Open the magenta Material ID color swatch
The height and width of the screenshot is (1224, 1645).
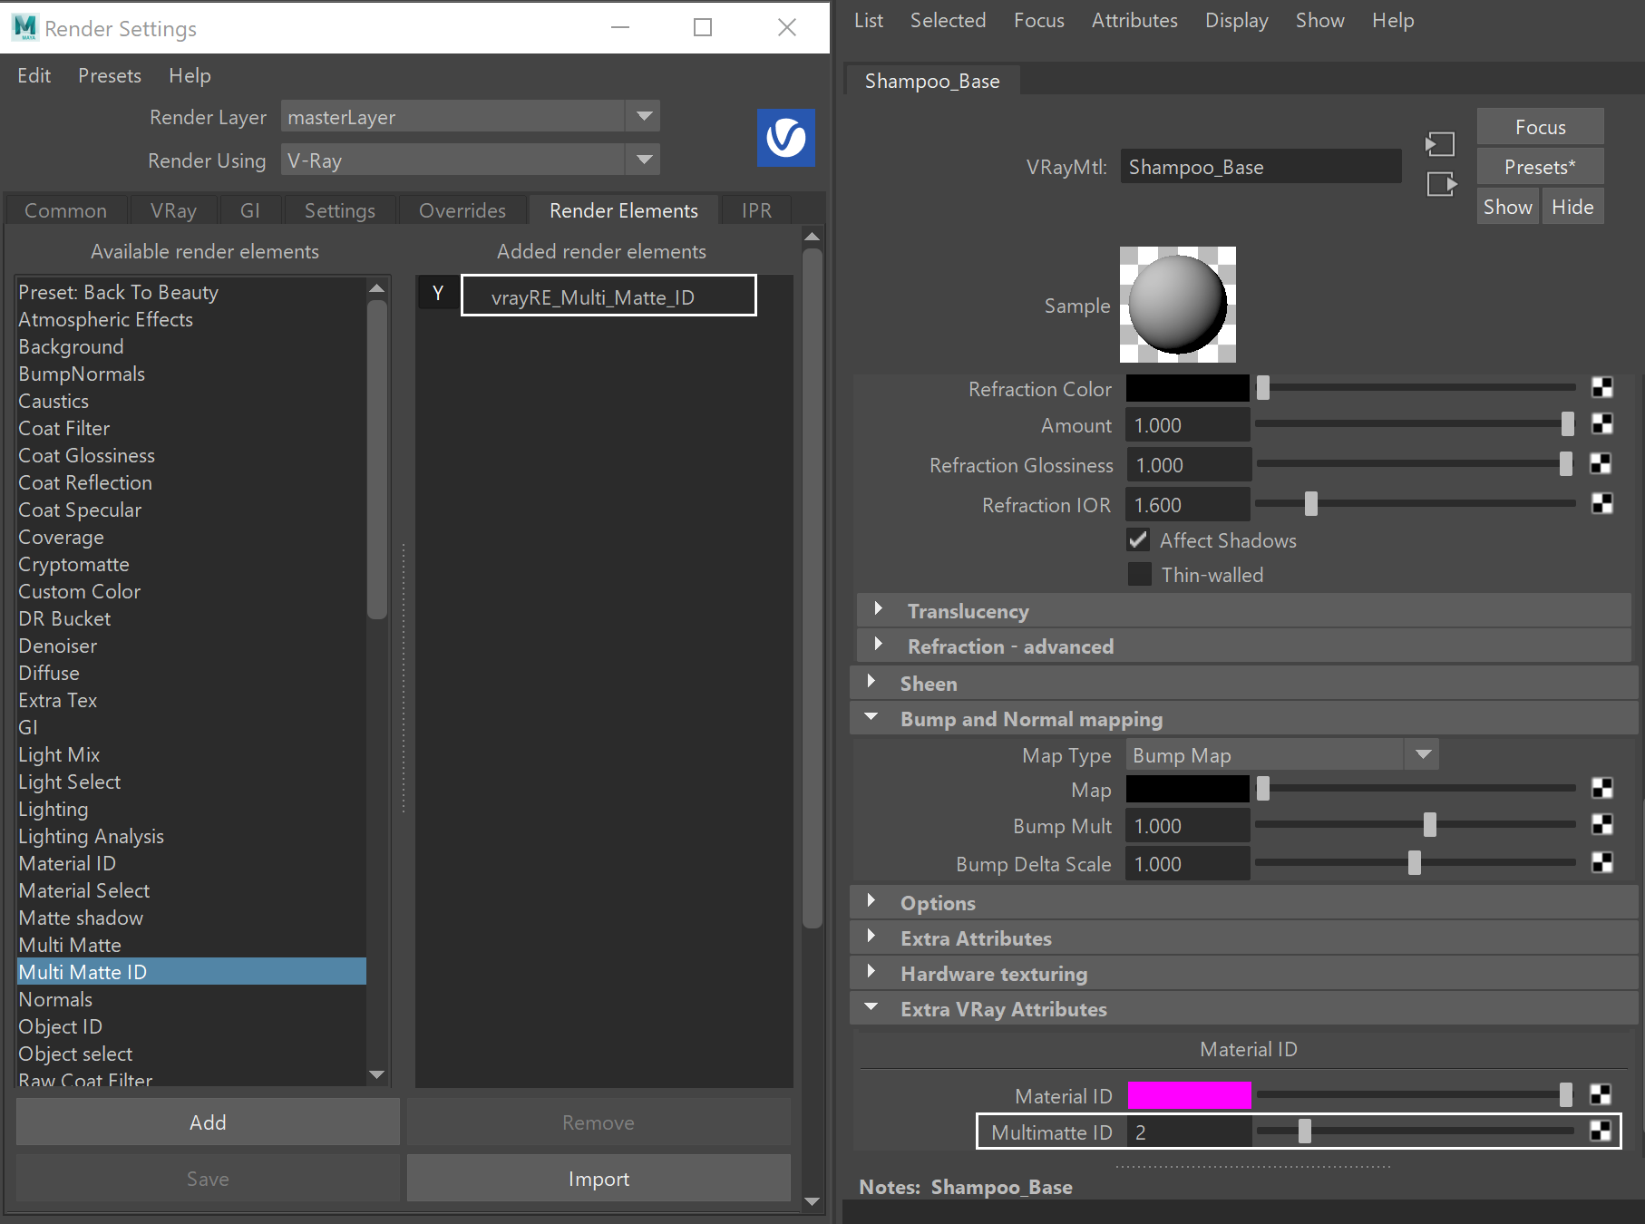(x=1189, y=1096)
